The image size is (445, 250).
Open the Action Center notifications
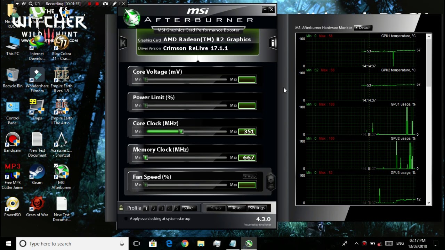click(x=436, y=244)
